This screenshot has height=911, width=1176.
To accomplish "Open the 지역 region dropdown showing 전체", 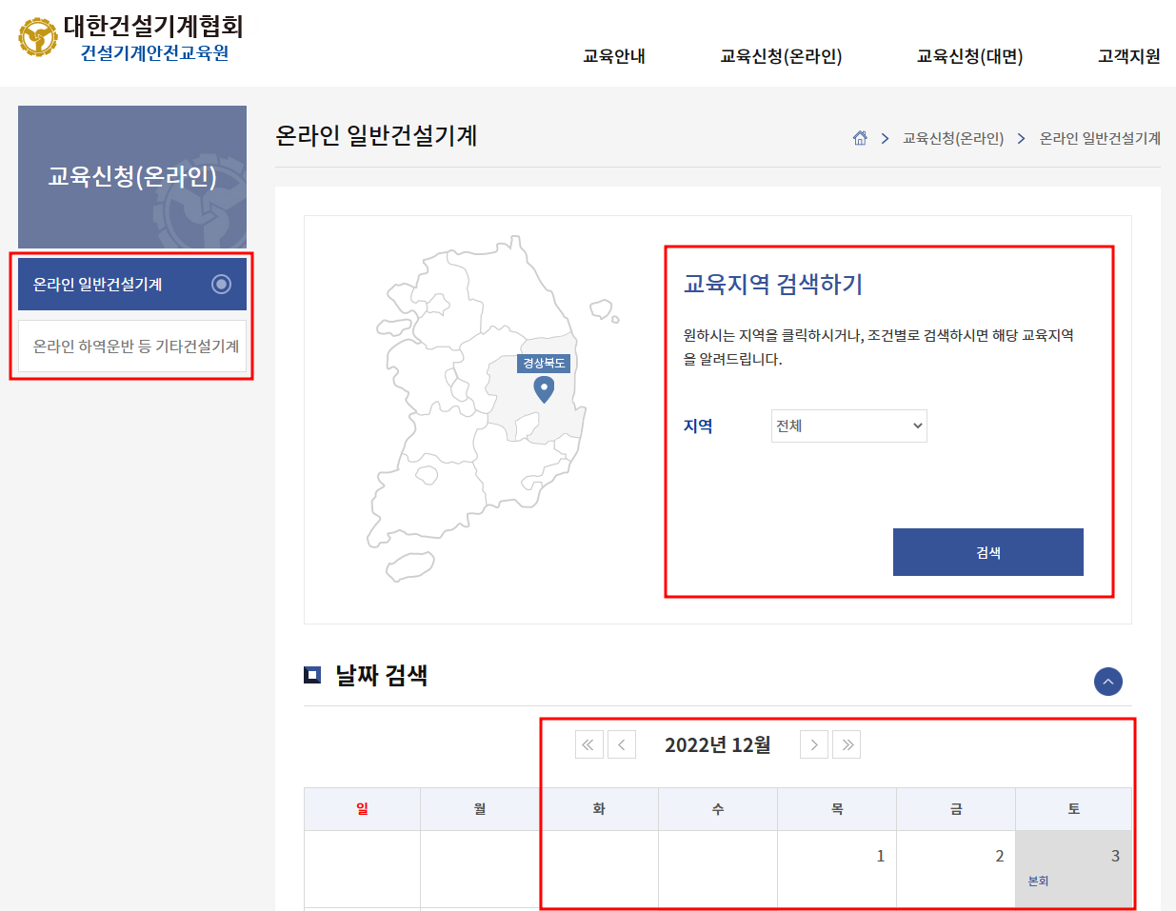I will point(847,426).
